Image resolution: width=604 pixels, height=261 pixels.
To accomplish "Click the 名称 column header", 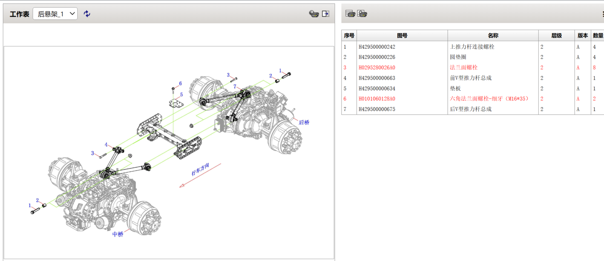I will coord(493,35).
